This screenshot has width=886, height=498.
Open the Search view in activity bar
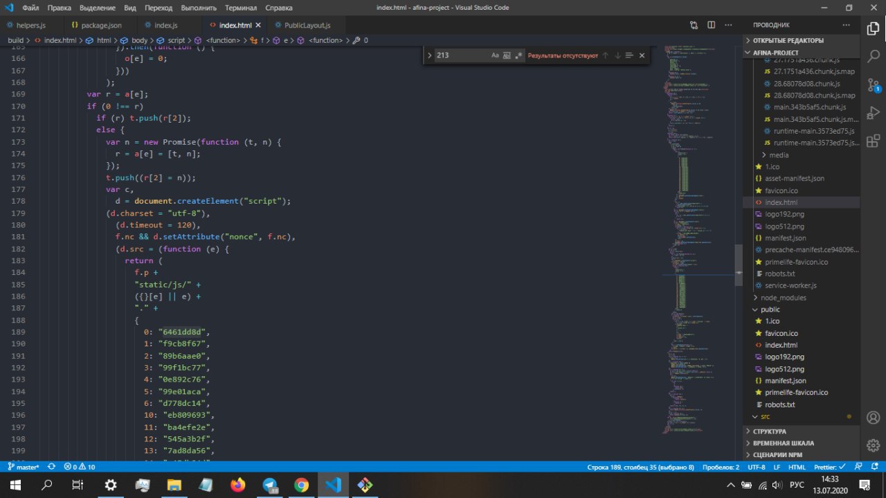[873, 55]
